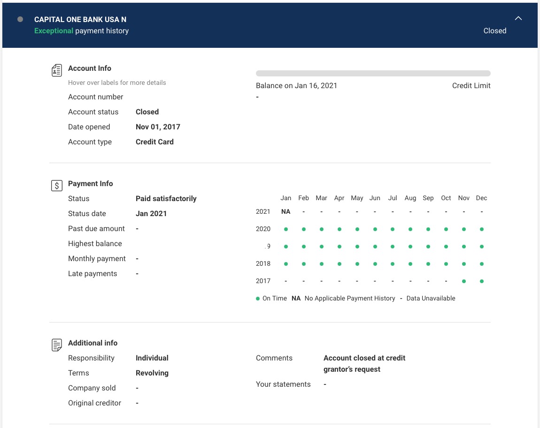Click the Account number label
540x428 pixels.
point(95,97)
